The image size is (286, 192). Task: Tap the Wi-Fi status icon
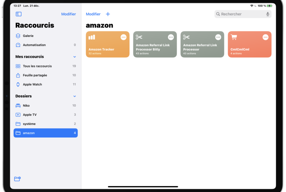(x=252, y=6)
